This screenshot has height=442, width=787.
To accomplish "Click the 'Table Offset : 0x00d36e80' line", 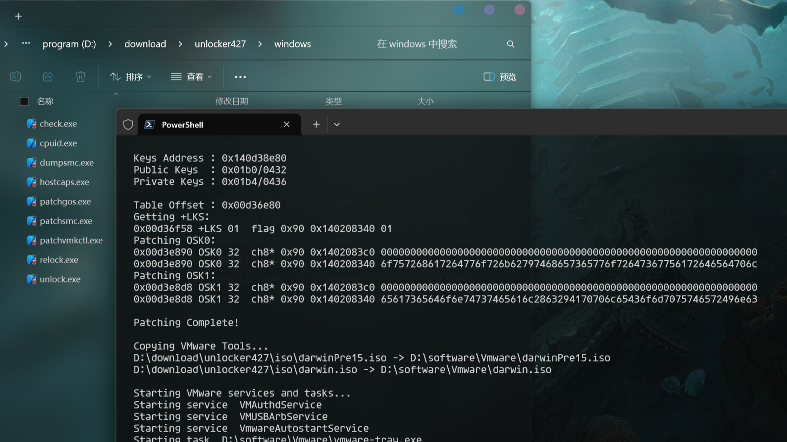I will point(207,205).
